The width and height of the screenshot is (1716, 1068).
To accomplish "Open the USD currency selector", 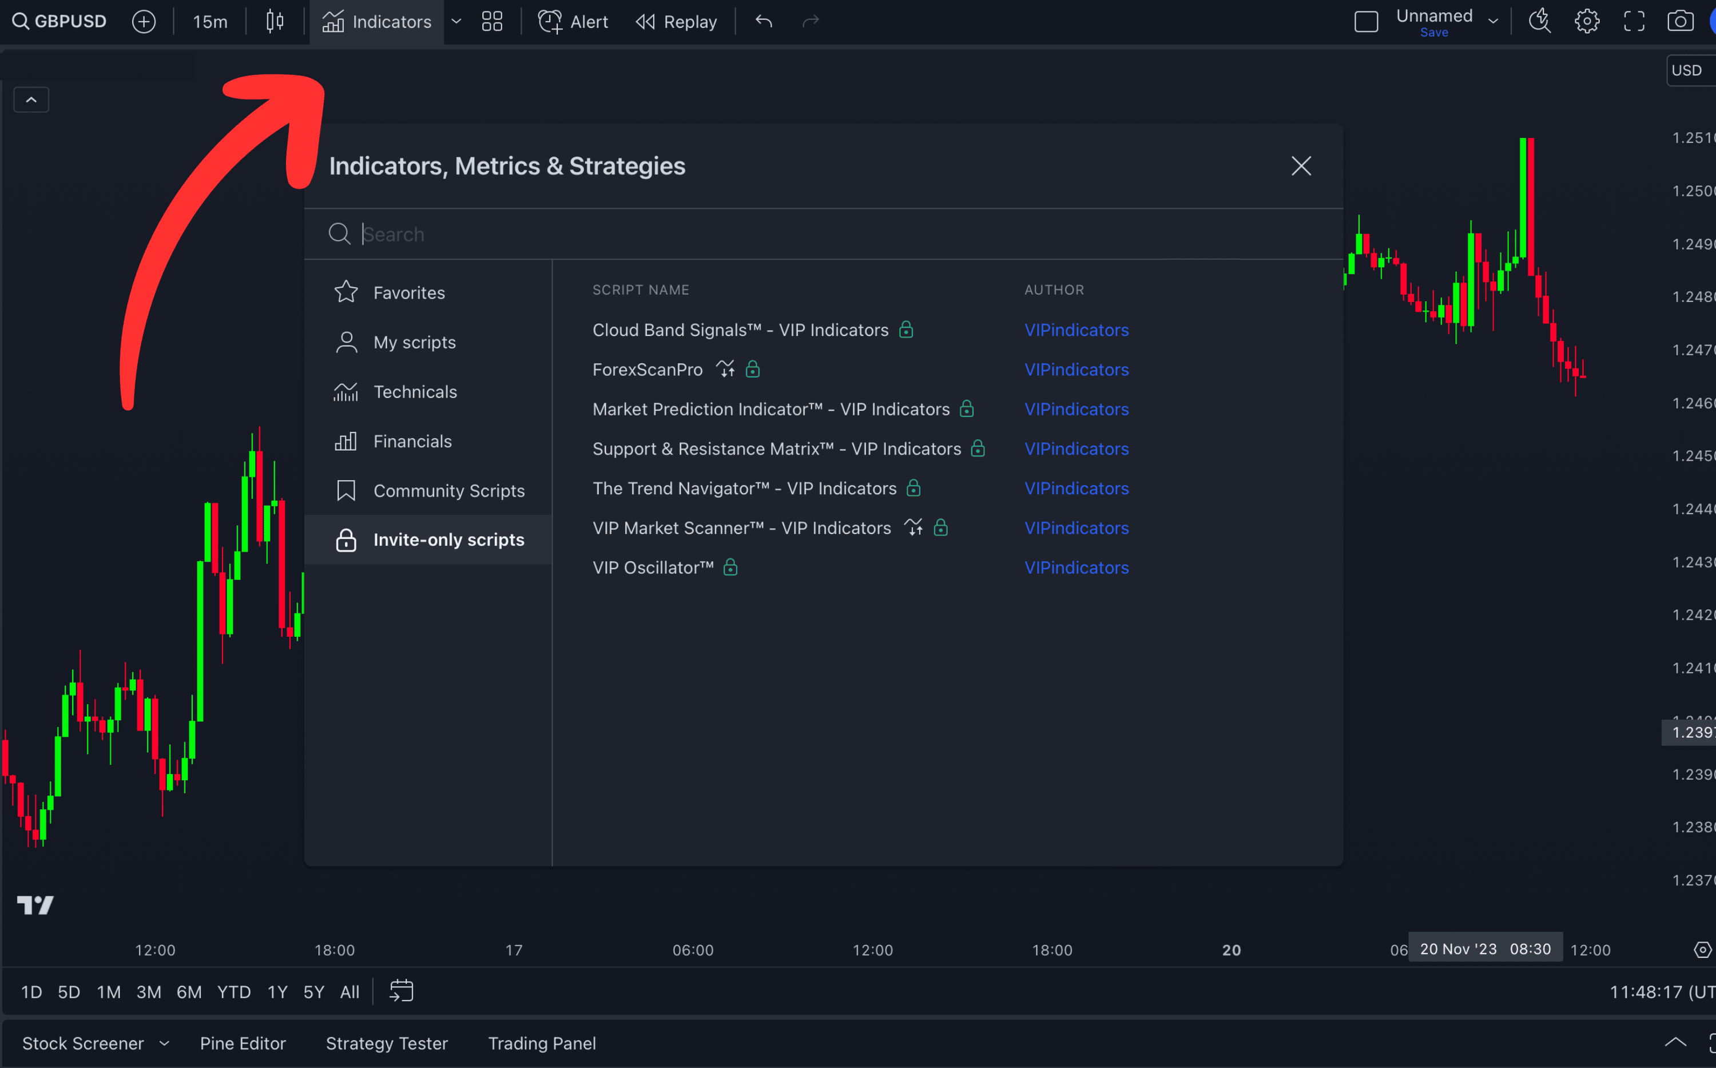I will click(x=1691, y=70).
